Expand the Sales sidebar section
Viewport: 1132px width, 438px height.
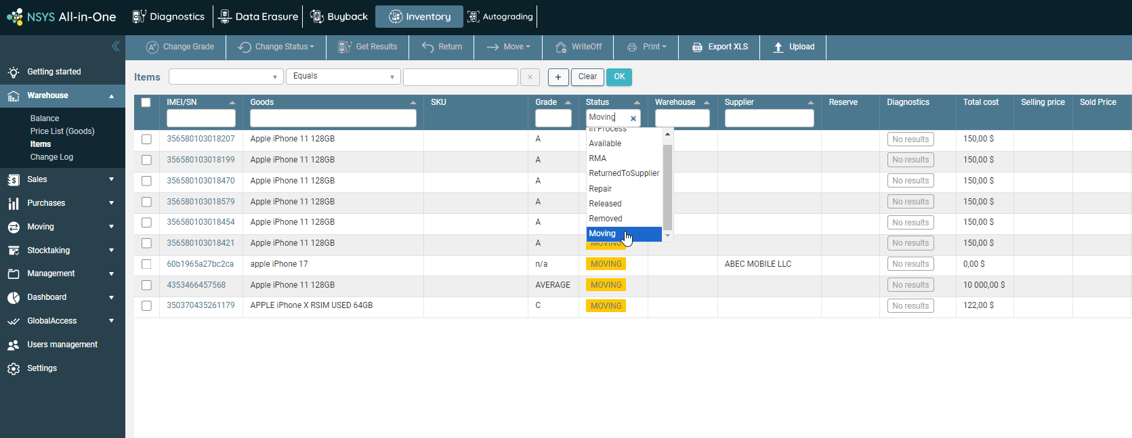pos(111,179)
